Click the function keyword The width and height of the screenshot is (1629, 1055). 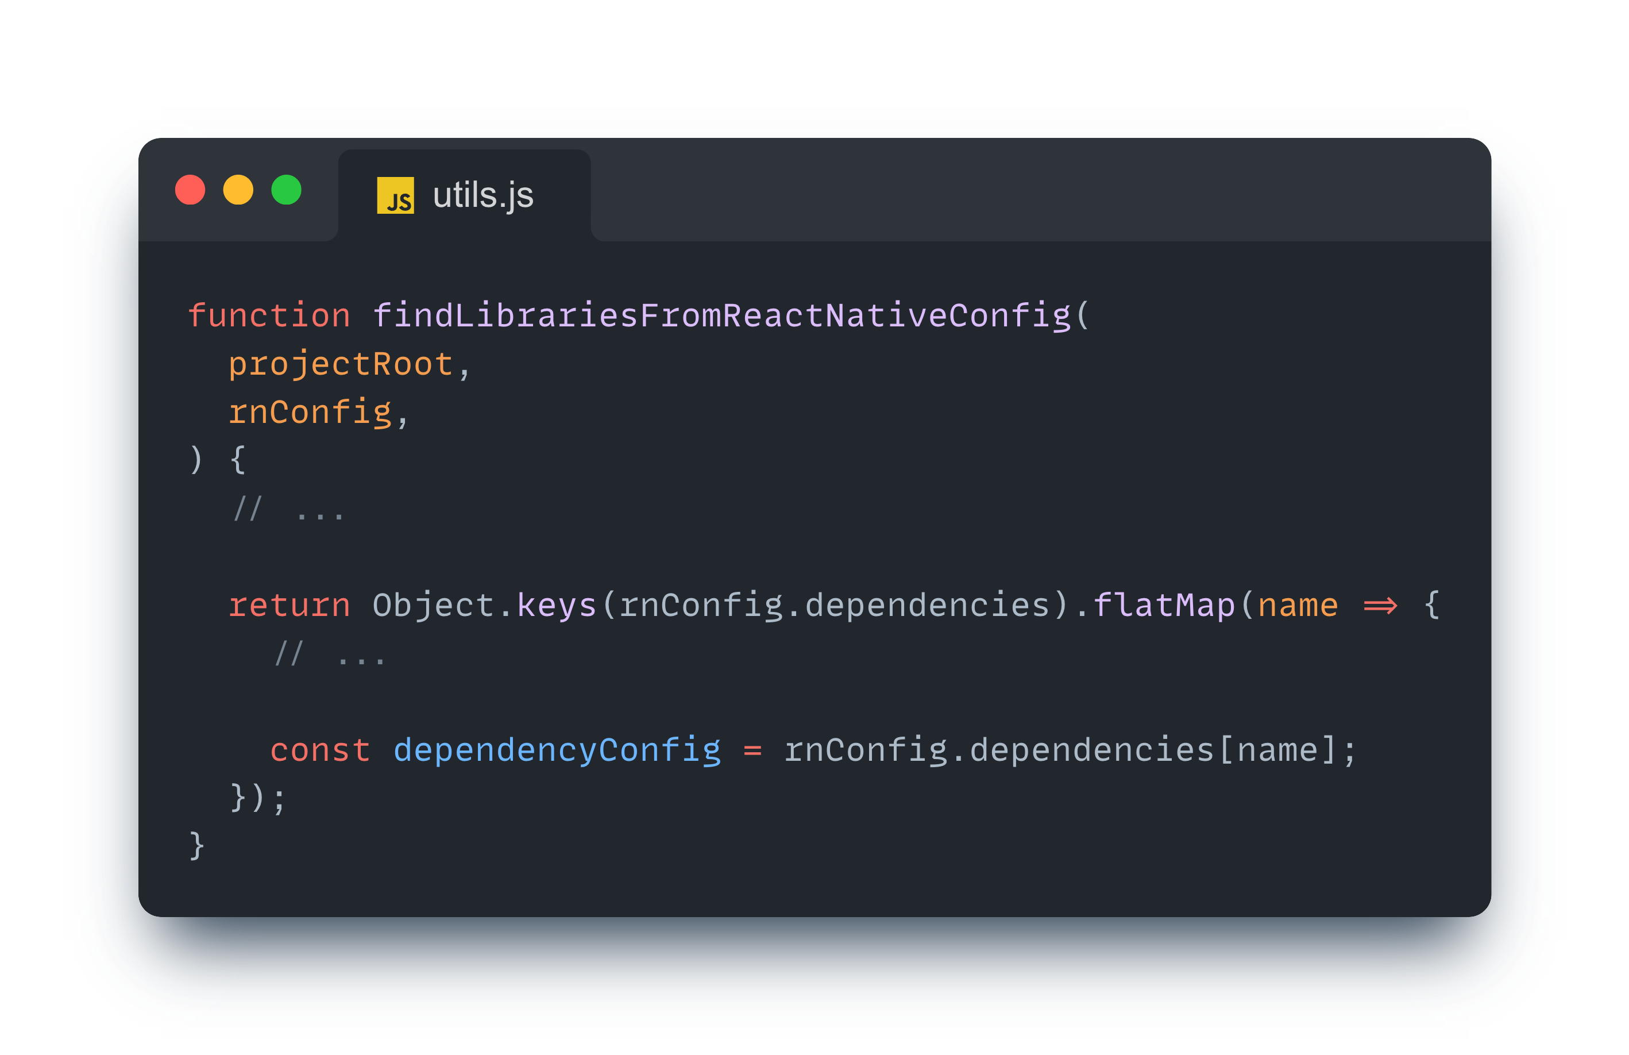[x=269, y=316]
